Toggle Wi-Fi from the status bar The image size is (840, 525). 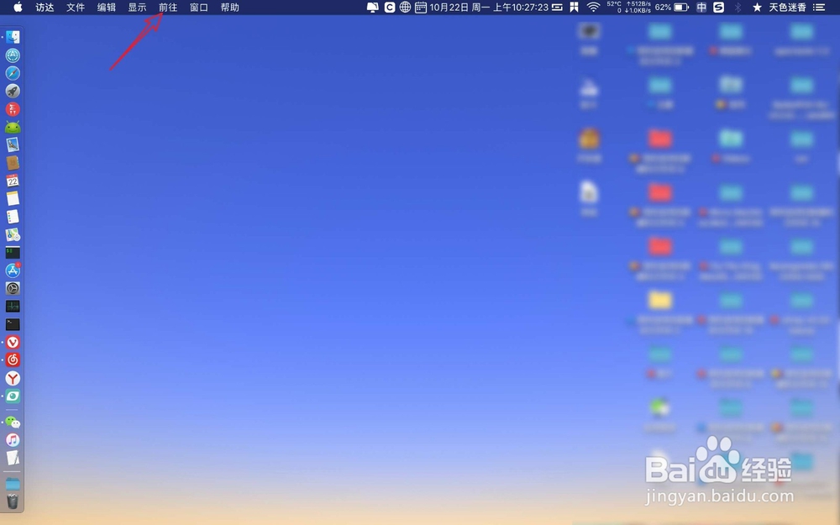pyautogui.click(x=594, y=8)
